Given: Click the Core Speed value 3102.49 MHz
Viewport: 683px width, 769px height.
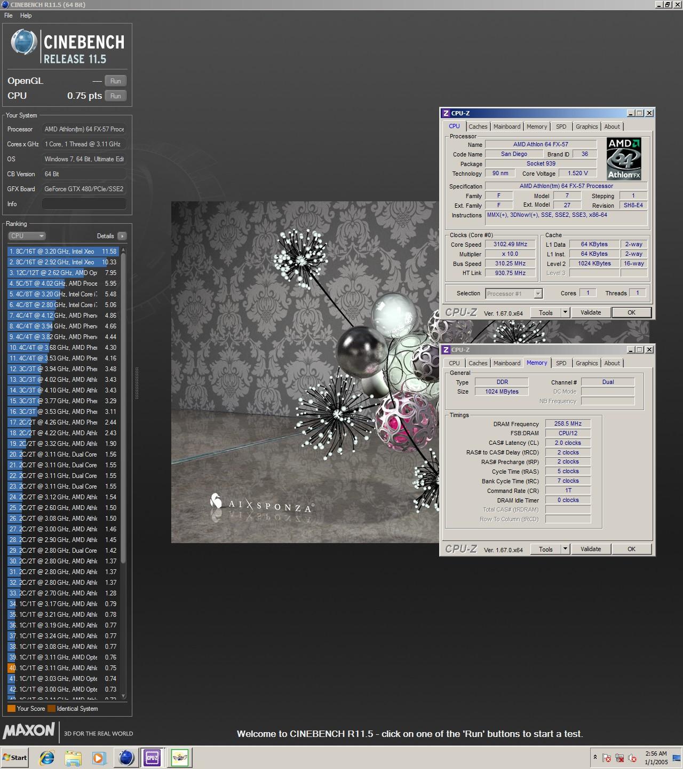Looking at the screenshot, I should point(511,244).
